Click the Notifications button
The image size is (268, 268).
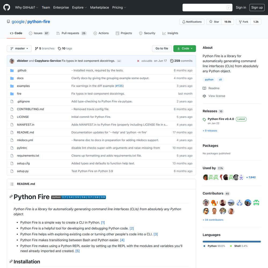click(x=192, y=22)
